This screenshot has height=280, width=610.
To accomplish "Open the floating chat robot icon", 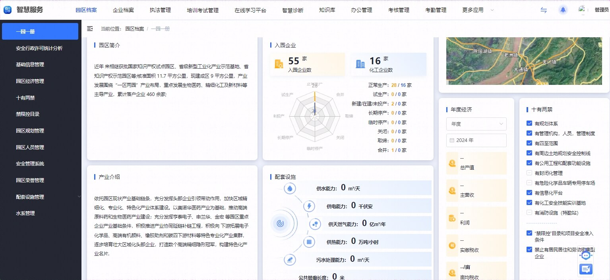I will tap(586, 255).
